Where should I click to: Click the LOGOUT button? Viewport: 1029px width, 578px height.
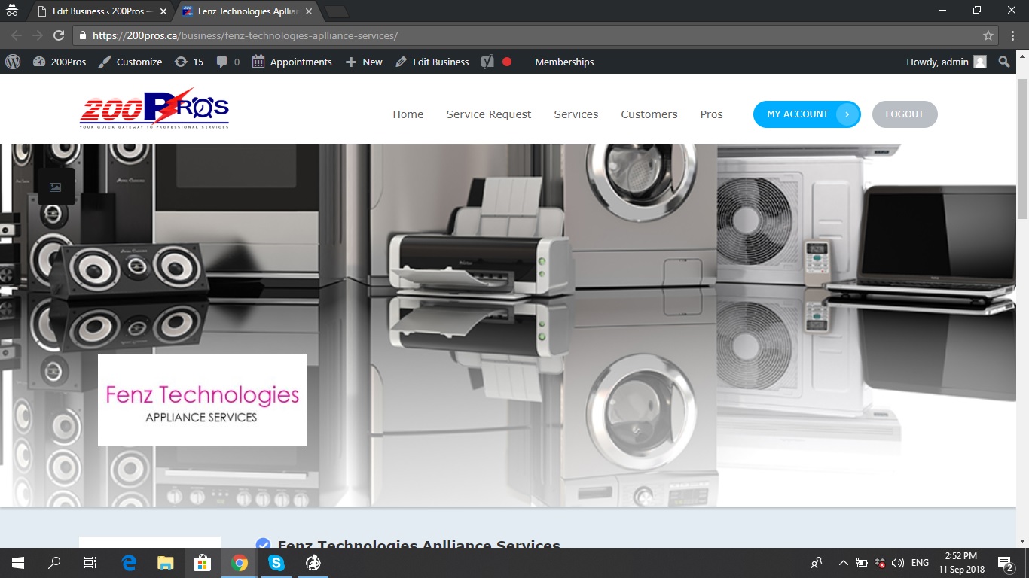click(x=904, y=114)
